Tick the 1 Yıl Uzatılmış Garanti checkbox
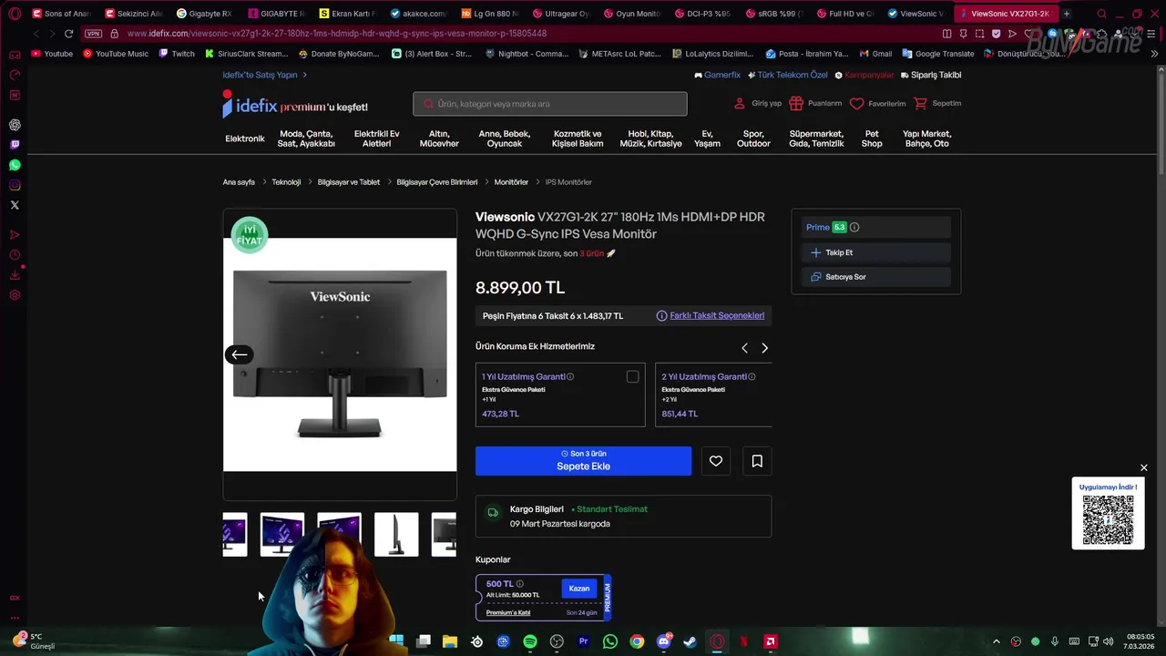1166x656 pixels. click(633, 377)
